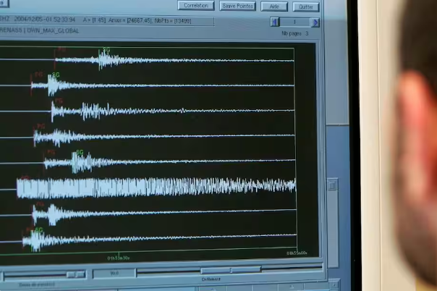Select the PG marker on the first trace

(x=62, y=50)
